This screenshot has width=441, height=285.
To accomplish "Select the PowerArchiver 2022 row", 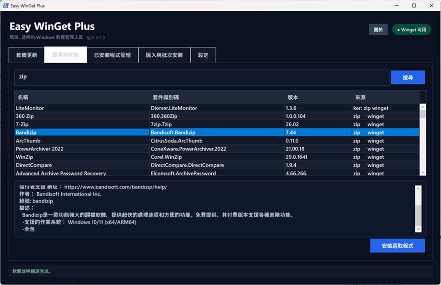I will 217,149.
